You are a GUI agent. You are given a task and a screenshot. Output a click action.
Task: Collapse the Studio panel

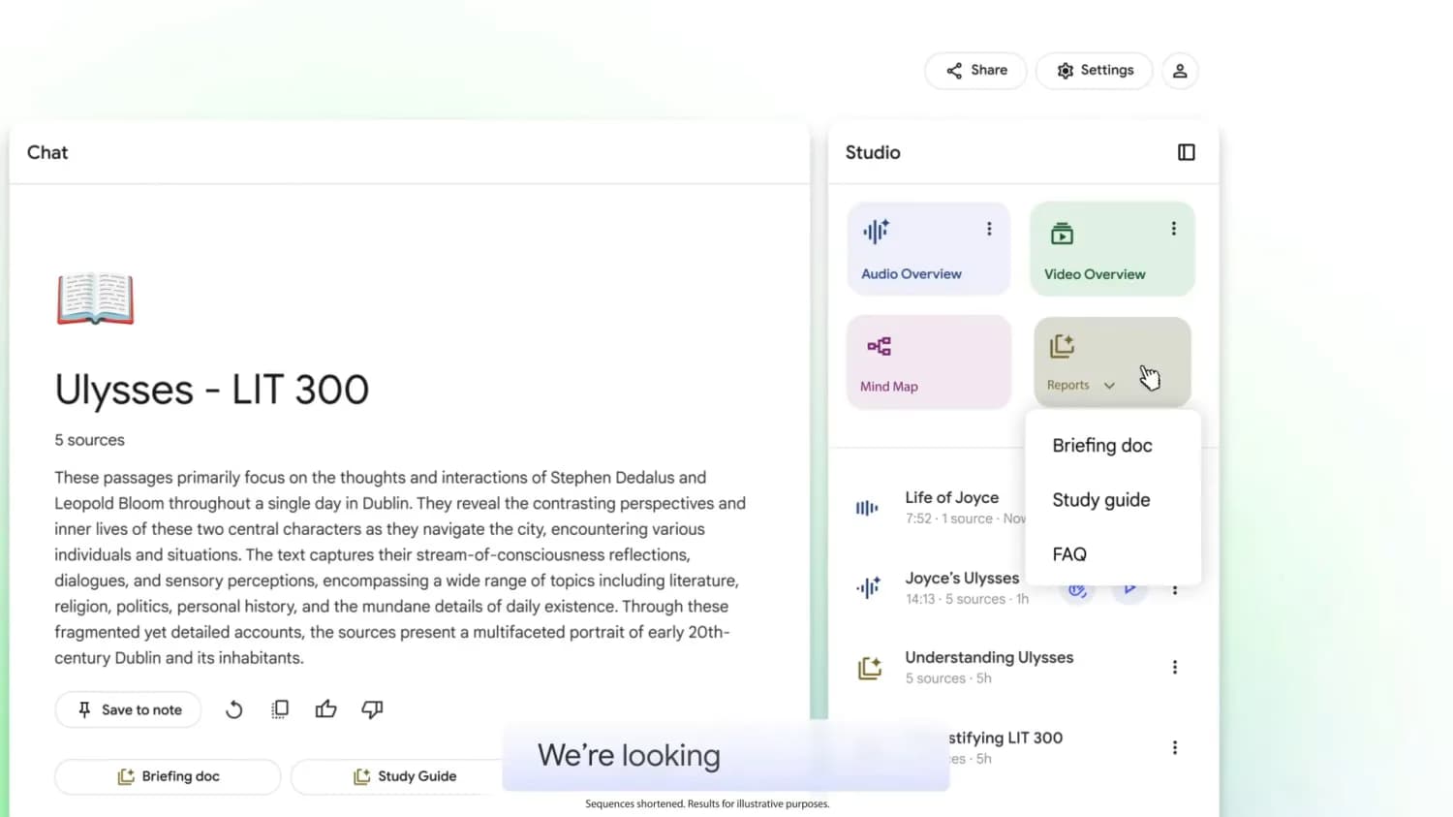(x=1186, y=152)
